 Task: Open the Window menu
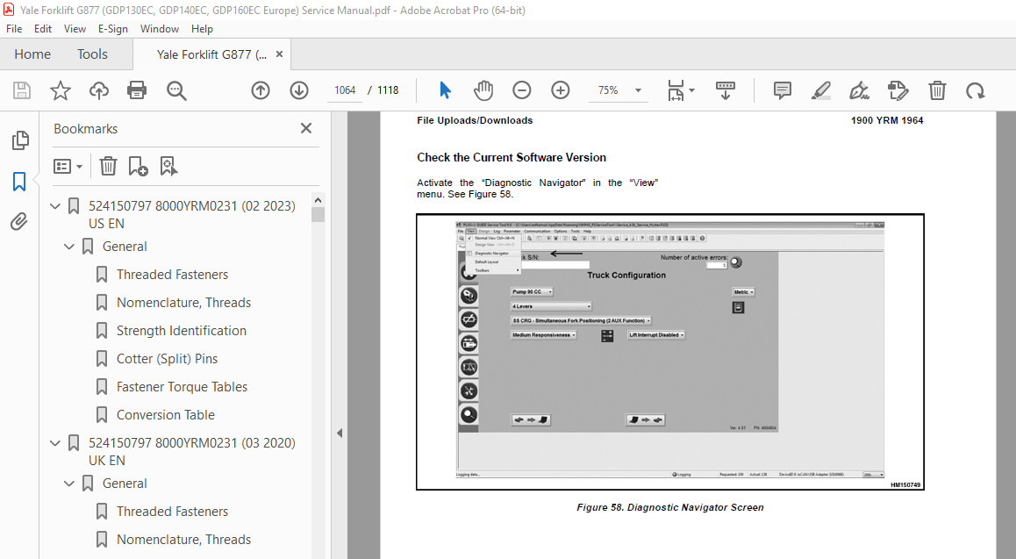[160, 28]
